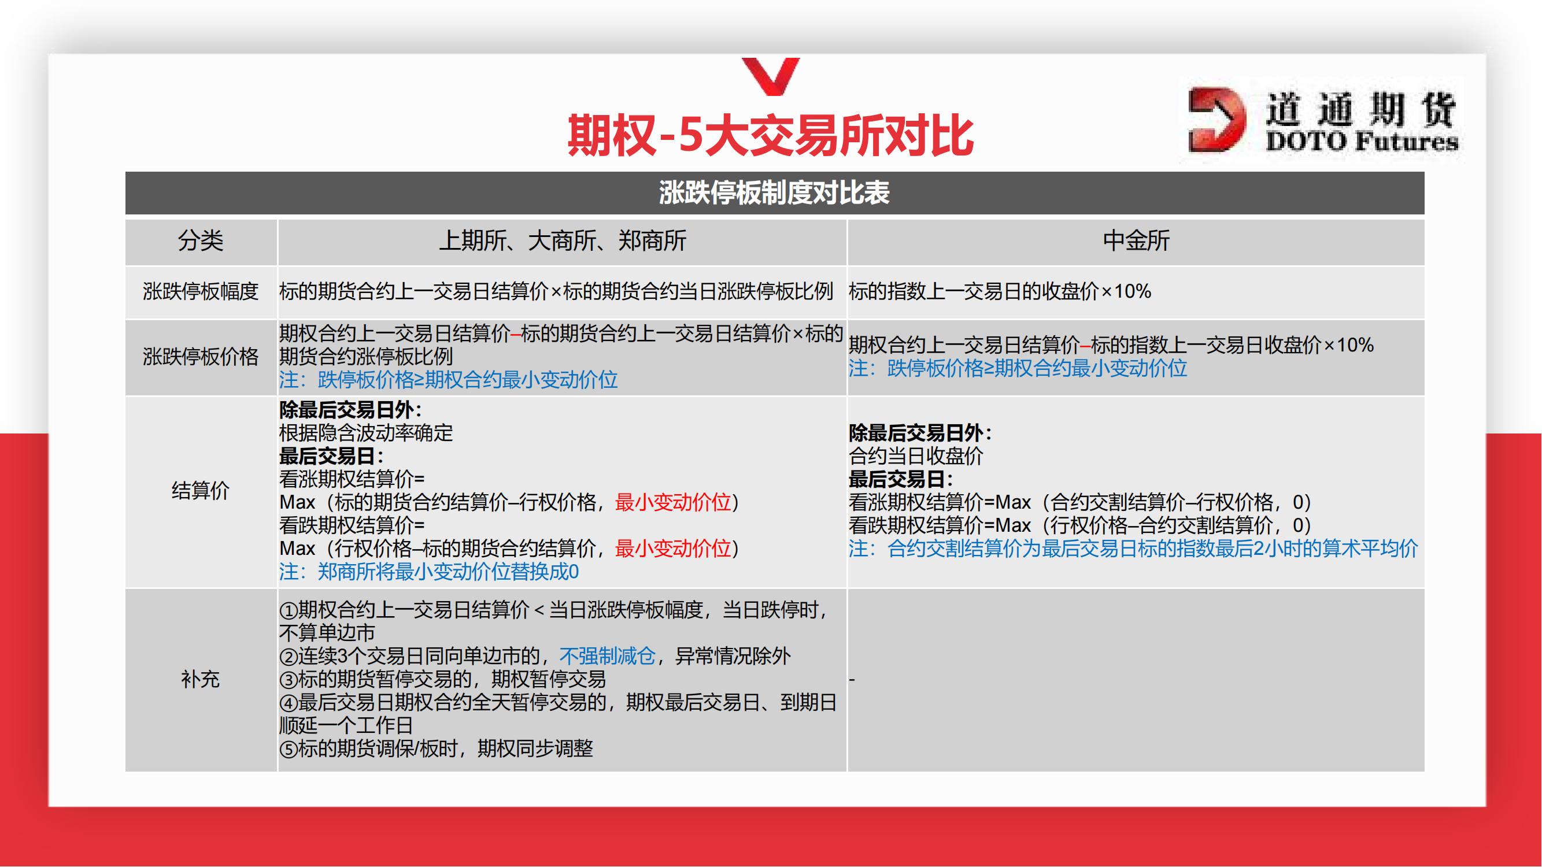Click the DOTO Futures logo icon
Viewport: 1542px width, 867px height.
point(1216,119)
